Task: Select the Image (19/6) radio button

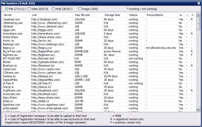Action: 80,9
